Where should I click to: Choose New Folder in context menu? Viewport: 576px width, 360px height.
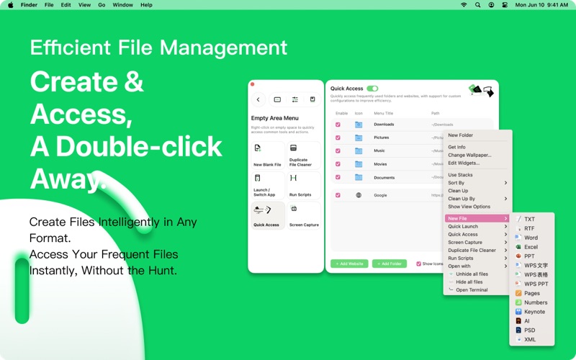460,135
